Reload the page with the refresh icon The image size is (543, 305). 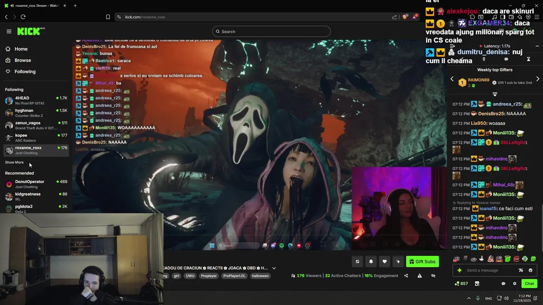pos(23,17)
